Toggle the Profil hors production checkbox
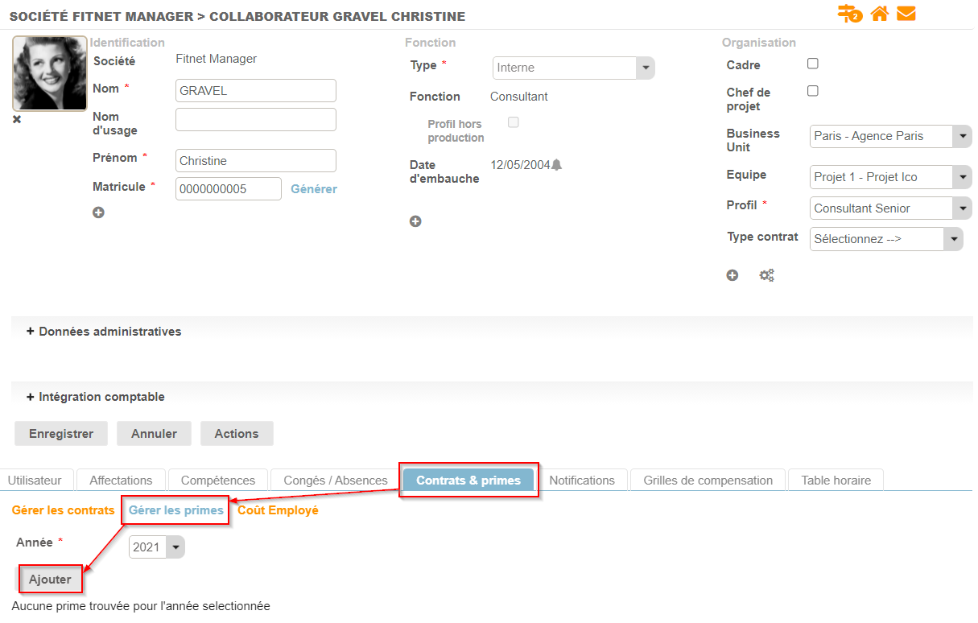Image resolution: width=978 pixels, height=623 pixels. pyautogui.click(x=514, y=122)
